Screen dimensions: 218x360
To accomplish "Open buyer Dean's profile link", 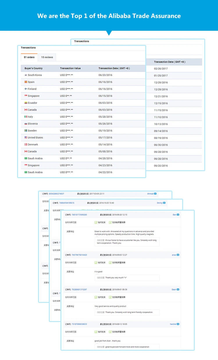I will point(174,290).
